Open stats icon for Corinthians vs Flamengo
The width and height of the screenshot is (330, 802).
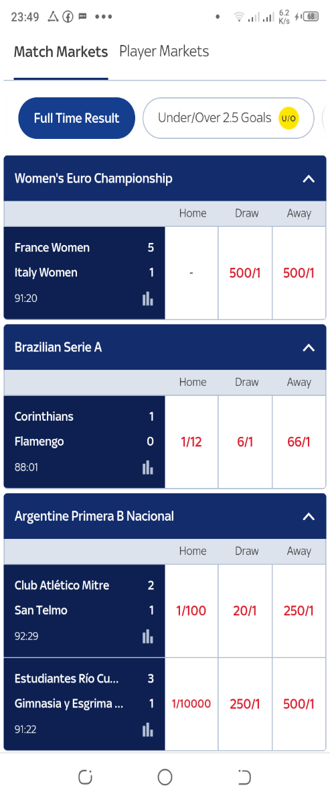[148, 468]
